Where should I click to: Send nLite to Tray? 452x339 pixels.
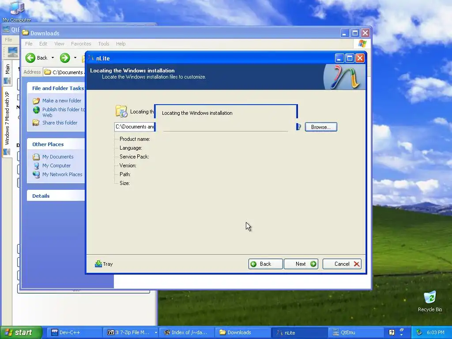(x=103, y=264)
